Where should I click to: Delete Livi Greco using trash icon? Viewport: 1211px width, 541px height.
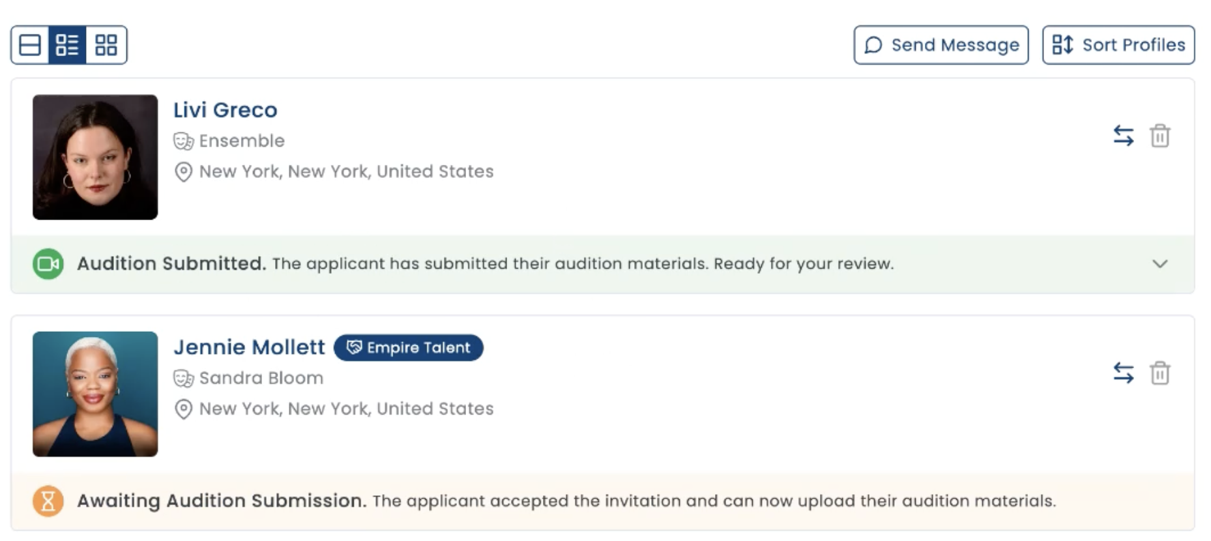1160,136
